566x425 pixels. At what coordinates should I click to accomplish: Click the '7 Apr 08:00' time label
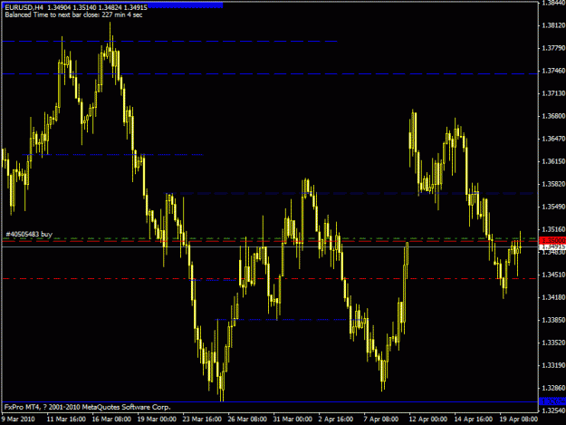[381, 420]
